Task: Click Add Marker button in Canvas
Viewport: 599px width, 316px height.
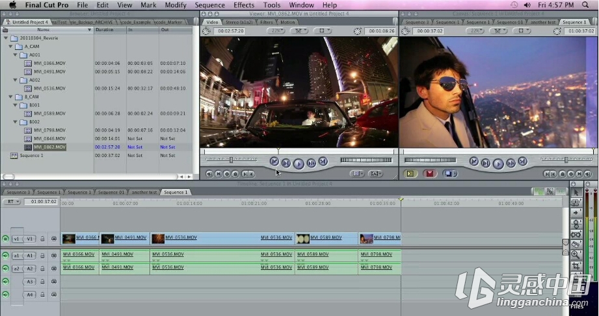Action: [563, 174]
